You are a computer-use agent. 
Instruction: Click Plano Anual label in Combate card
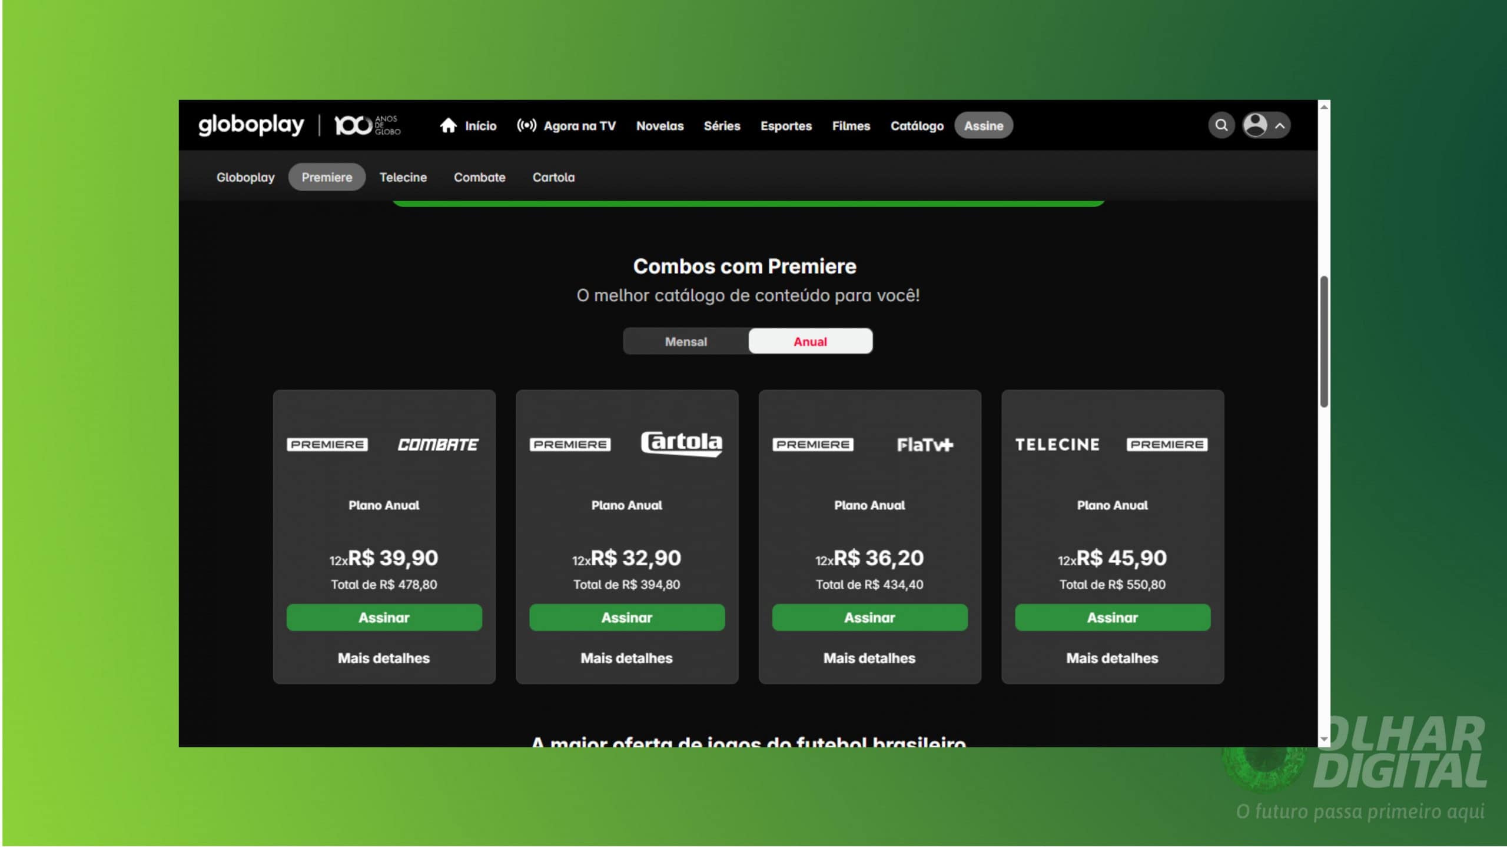tap(384, 505)
